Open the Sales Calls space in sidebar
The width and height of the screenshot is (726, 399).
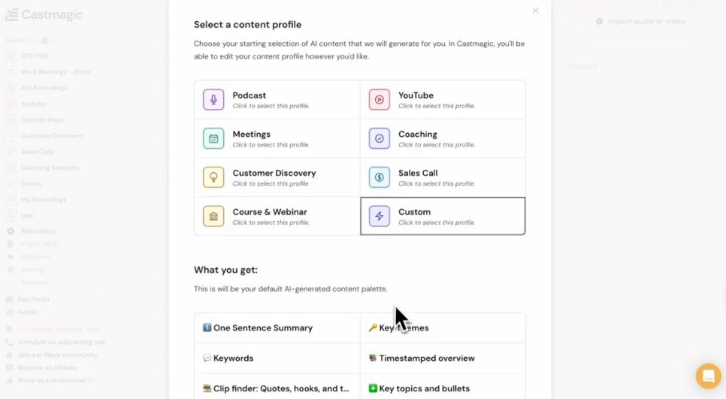click(x=37, y=152)
